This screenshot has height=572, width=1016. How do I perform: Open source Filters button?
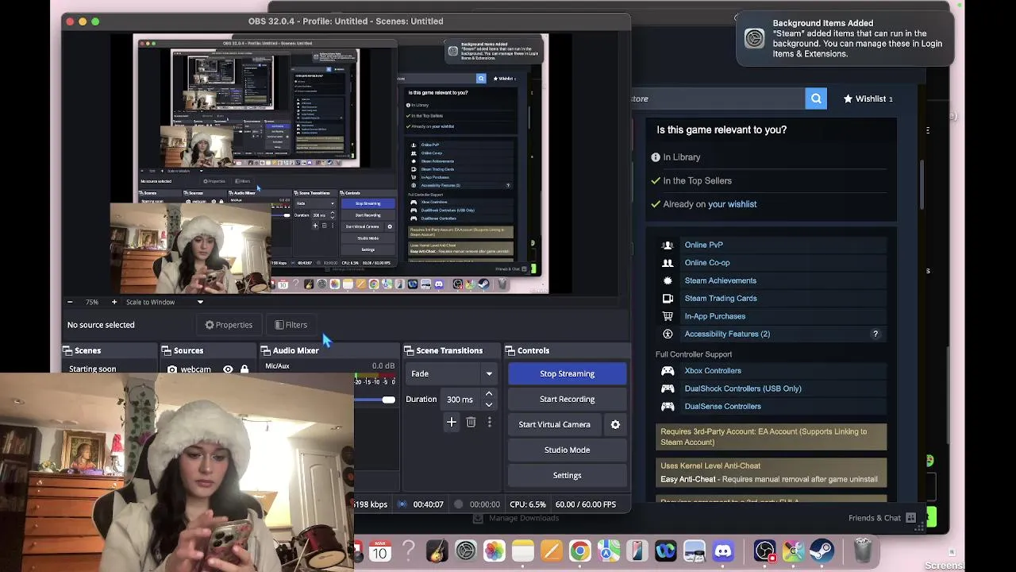coord(291,325)
